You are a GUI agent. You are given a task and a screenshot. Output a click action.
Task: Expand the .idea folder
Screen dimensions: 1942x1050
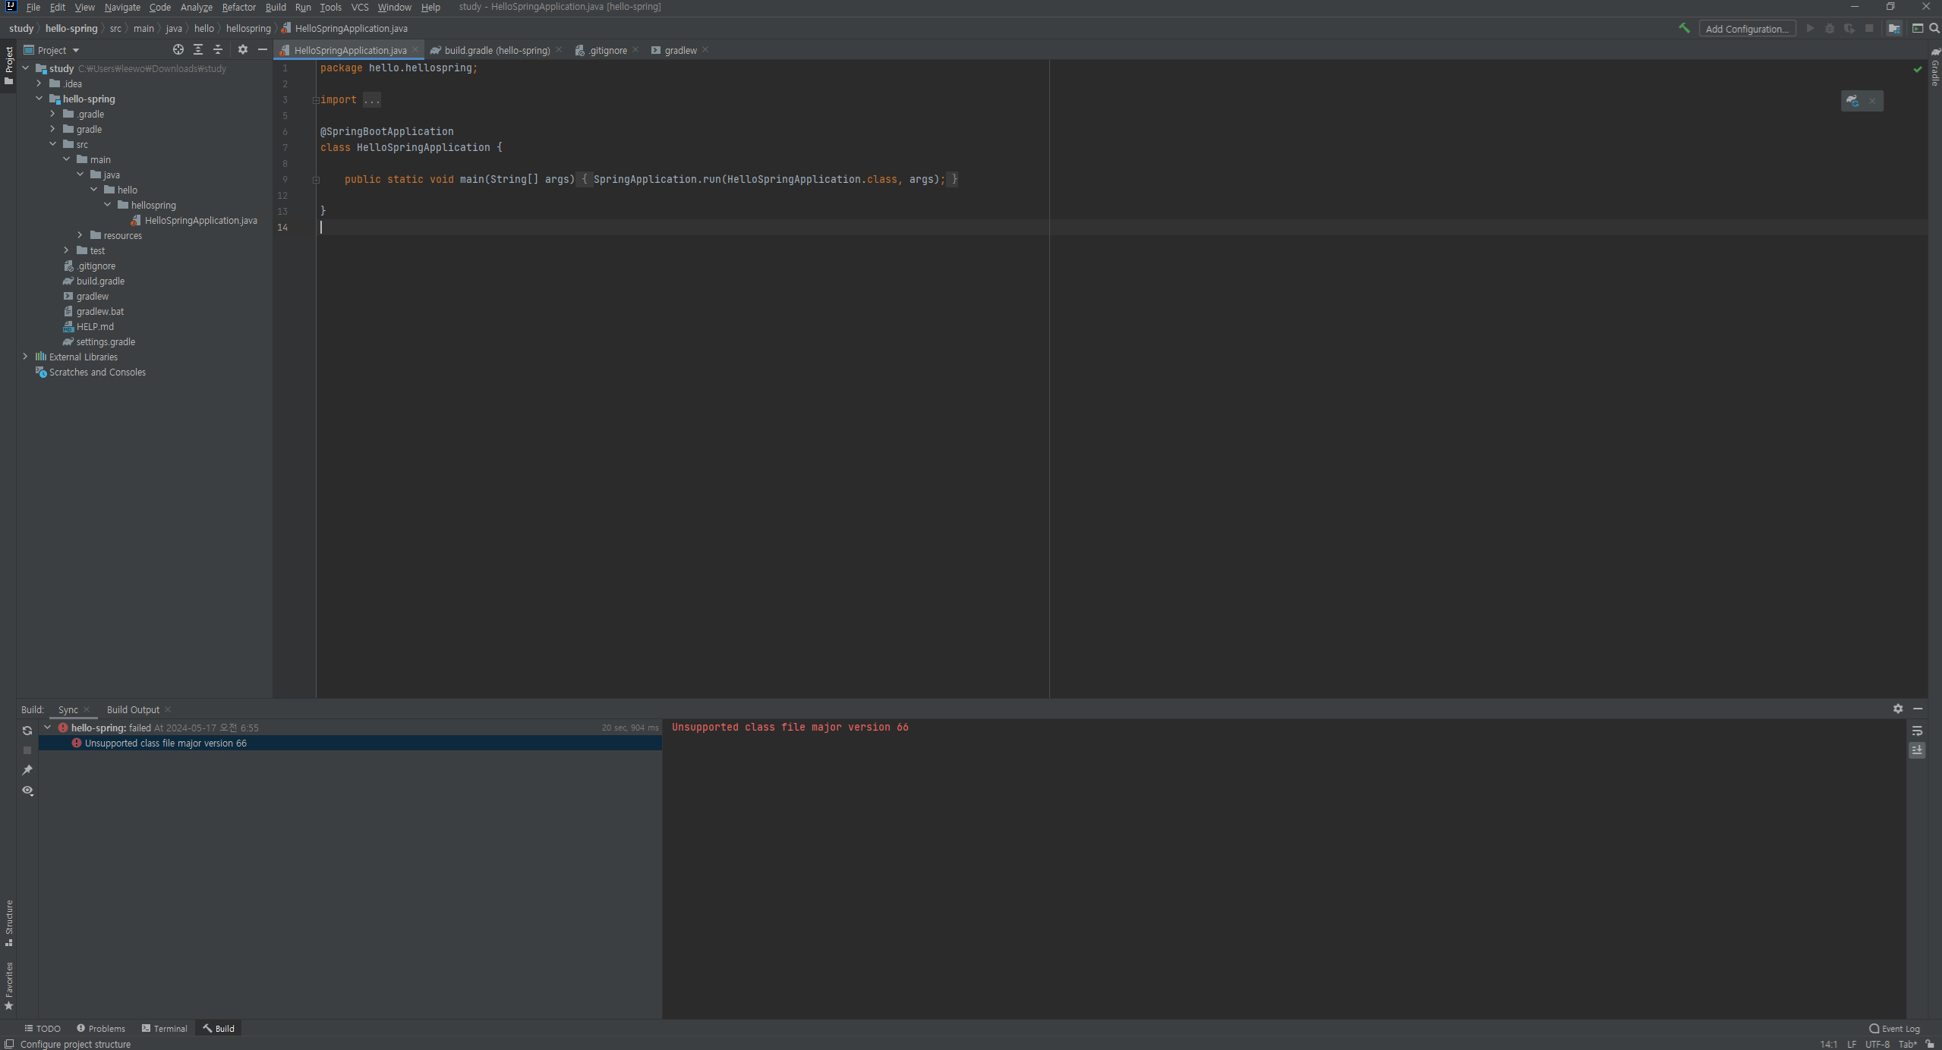(39, 83)
